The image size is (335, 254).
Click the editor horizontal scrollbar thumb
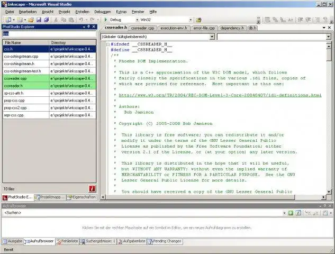(x=200, y=197)
